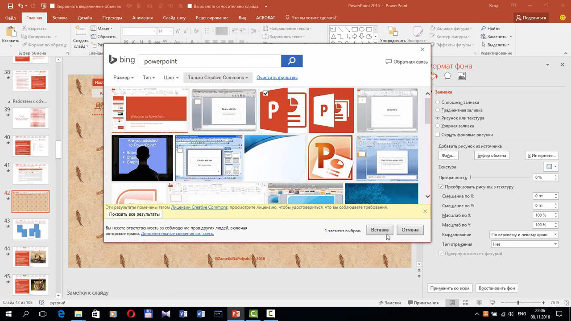Click the Save icon in title bar
This screenshot has height=321, width=571.
point(10,6)
